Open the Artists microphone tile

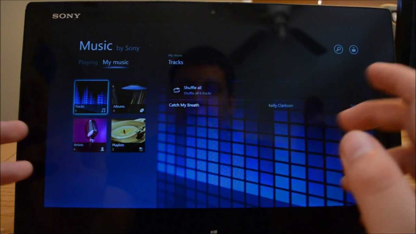(90, 135)
